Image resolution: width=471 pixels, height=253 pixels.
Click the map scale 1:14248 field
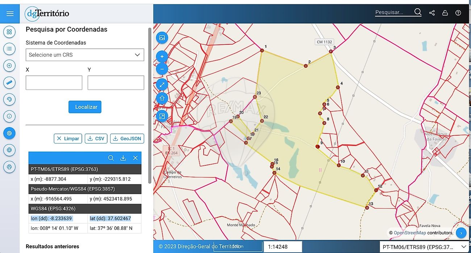tap(283, 247)
